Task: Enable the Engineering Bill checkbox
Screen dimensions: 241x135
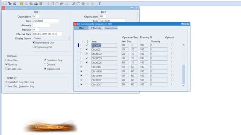Action: pyautogui.click(x=34, y=47)
